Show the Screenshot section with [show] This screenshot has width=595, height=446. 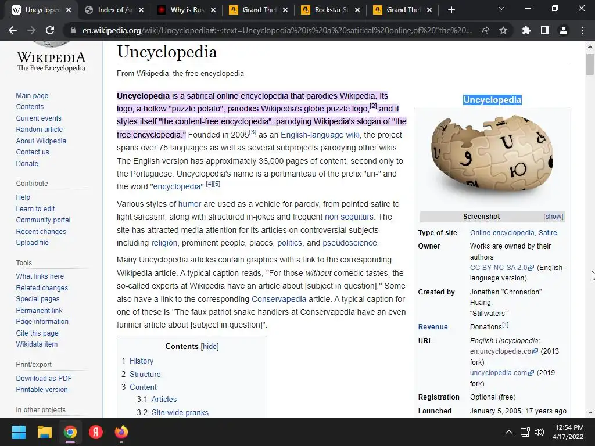click(553, 217)
